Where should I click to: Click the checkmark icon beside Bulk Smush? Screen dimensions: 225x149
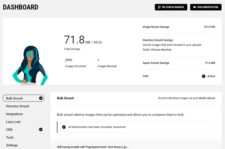[41, 98]
